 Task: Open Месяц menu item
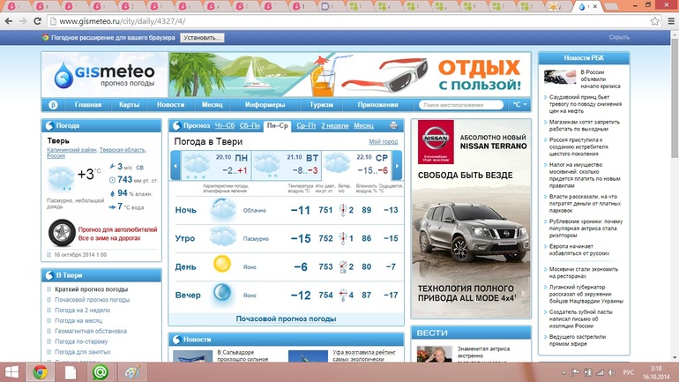click(213, 105)
